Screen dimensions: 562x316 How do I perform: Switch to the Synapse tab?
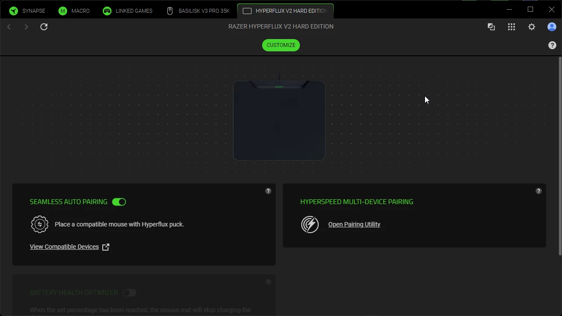point(27,11)
